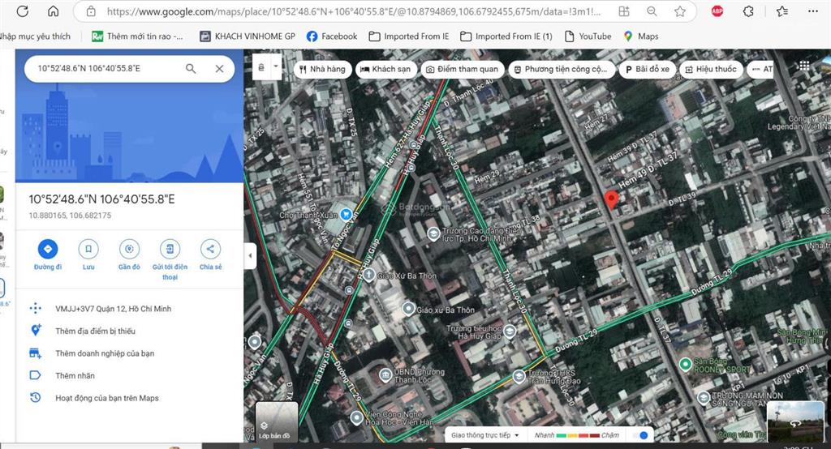The width and height of the screenshot is (831, 449).
Task: Click the Đường đi directions icon
Action: click(x=47, y=249)
